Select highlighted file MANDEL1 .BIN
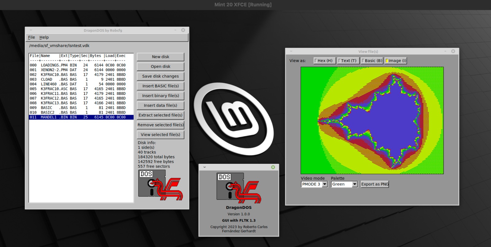 81,117
